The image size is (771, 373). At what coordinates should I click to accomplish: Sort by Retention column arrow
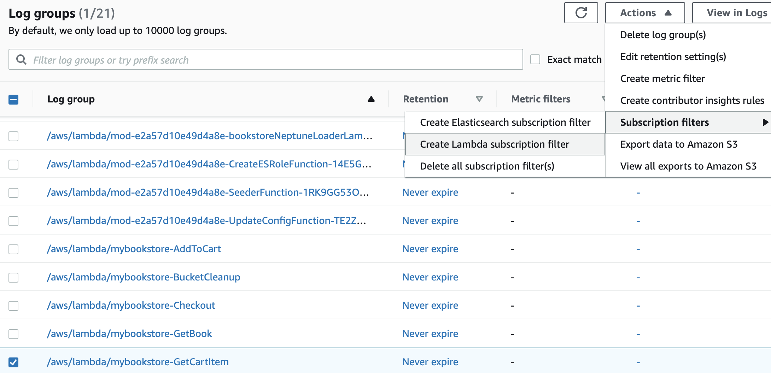[479, 99]
